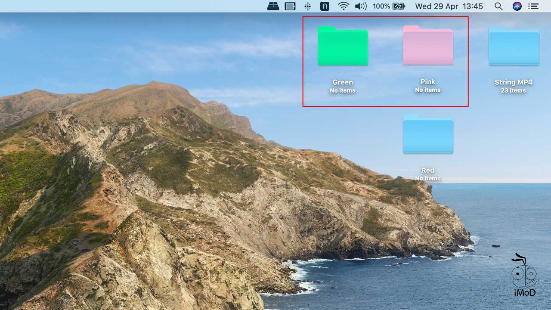Click the 'String MP4' folder name label
The height and width of the screenshot is (310, 551).
513,82
